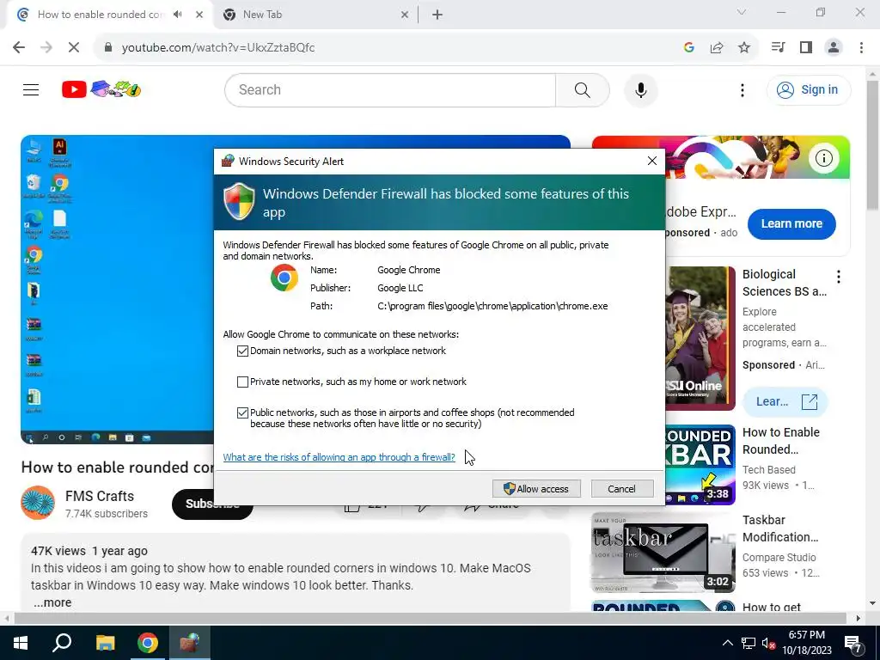Click the Subscribe button

pos(212,504)
